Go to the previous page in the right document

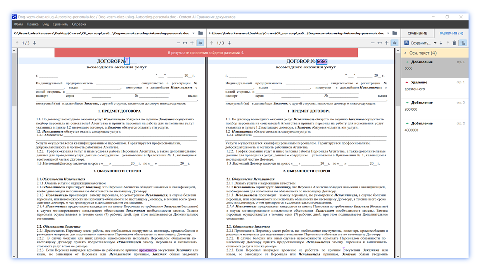tap(211, 43)
